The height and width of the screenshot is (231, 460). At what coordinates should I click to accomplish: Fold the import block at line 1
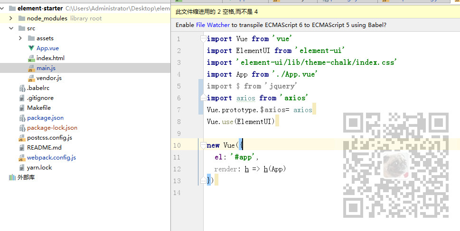[x=203, y=39]
